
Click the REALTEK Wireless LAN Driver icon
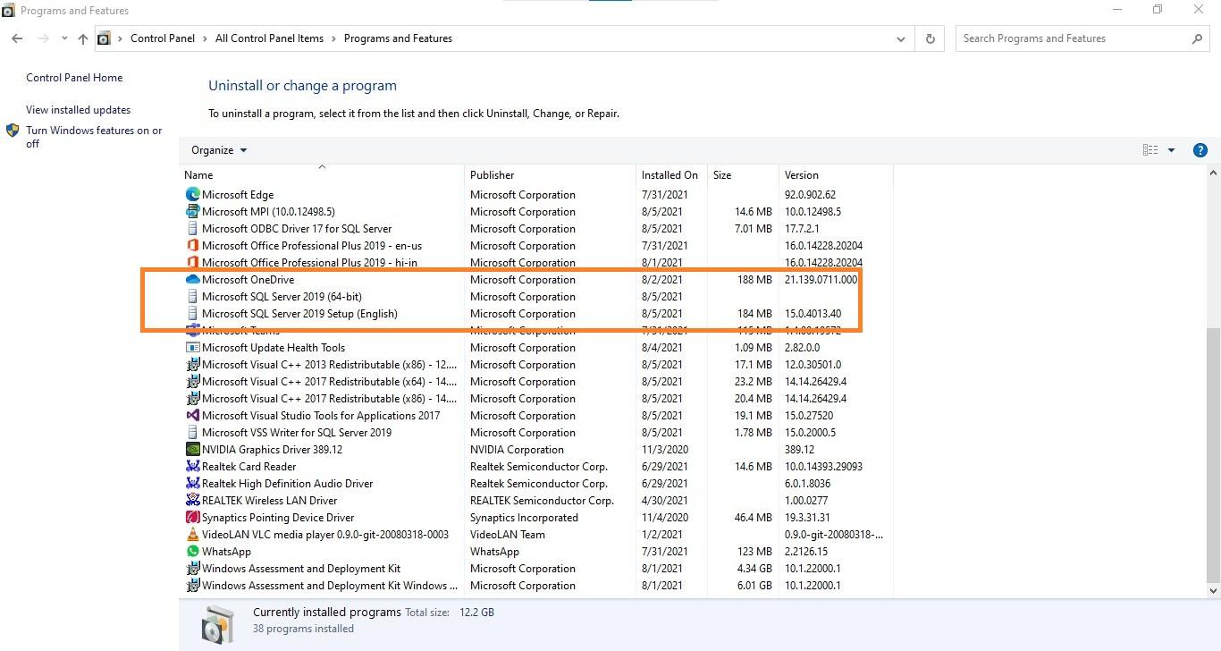click(x=192, y=501)
